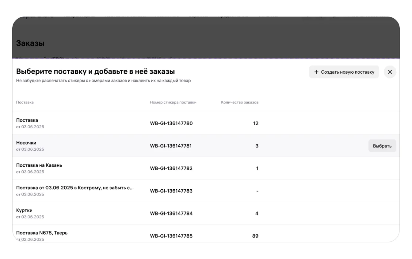Select the supply row named Поставка
Screen dimensions: 412x259
click(27, 120)
